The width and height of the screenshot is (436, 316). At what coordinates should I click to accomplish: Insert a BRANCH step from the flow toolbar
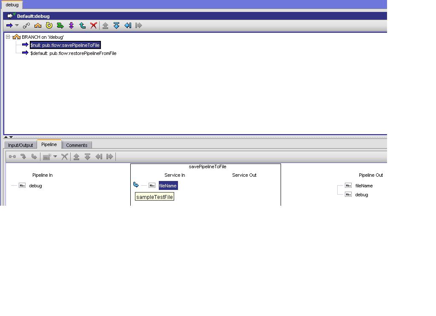[x=38, y=26]
